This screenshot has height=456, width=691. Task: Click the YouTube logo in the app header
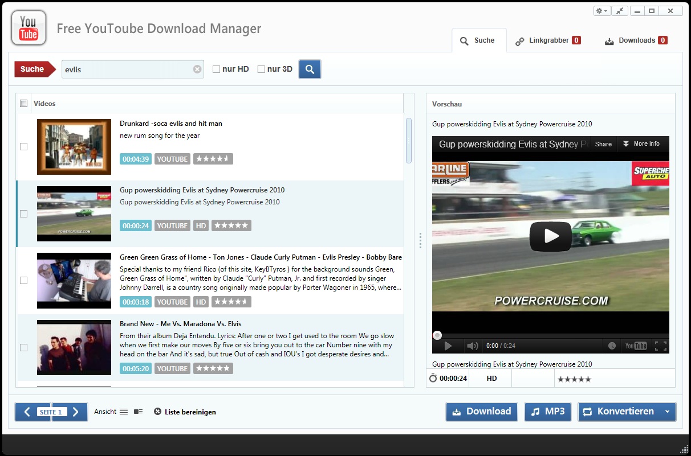29,28
